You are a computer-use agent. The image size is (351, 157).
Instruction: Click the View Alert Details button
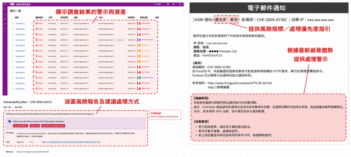click(21, 126)
